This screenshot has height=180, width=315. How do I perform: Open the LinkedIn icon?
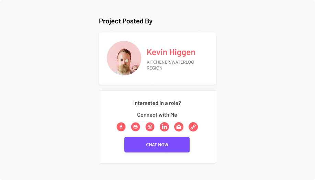point(164,127)
